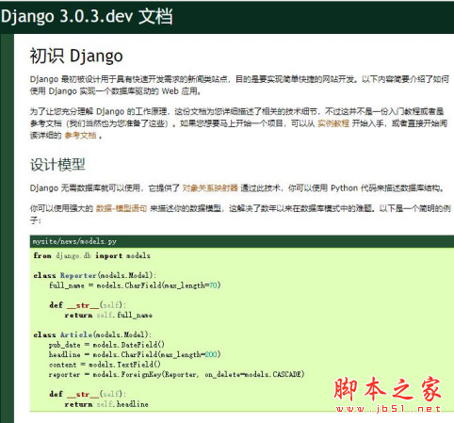
Task: Click the 初识 Django page heading
Action: click(76, 57)
